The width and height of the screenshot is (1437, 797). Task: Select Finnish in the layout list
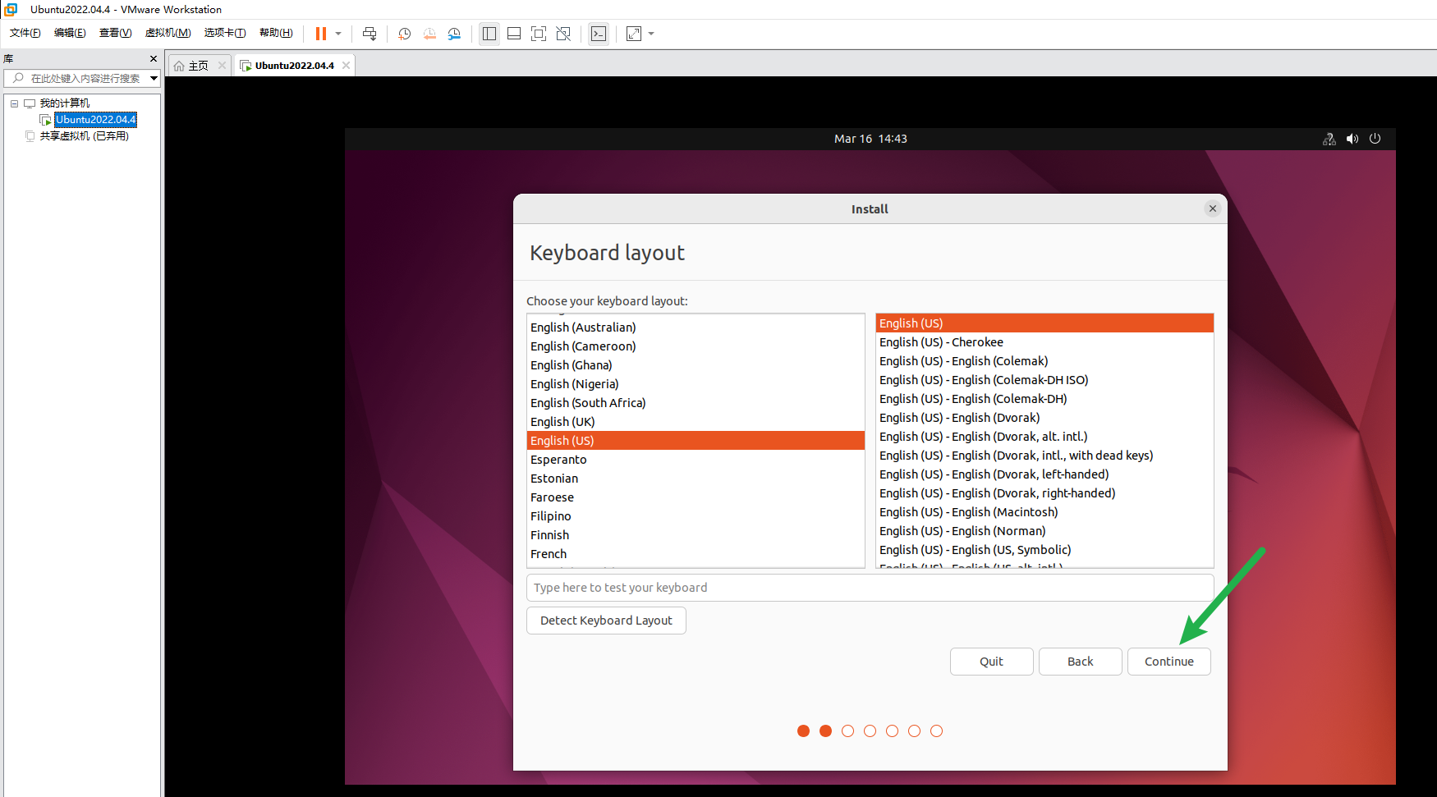click(x=696, y=535)
